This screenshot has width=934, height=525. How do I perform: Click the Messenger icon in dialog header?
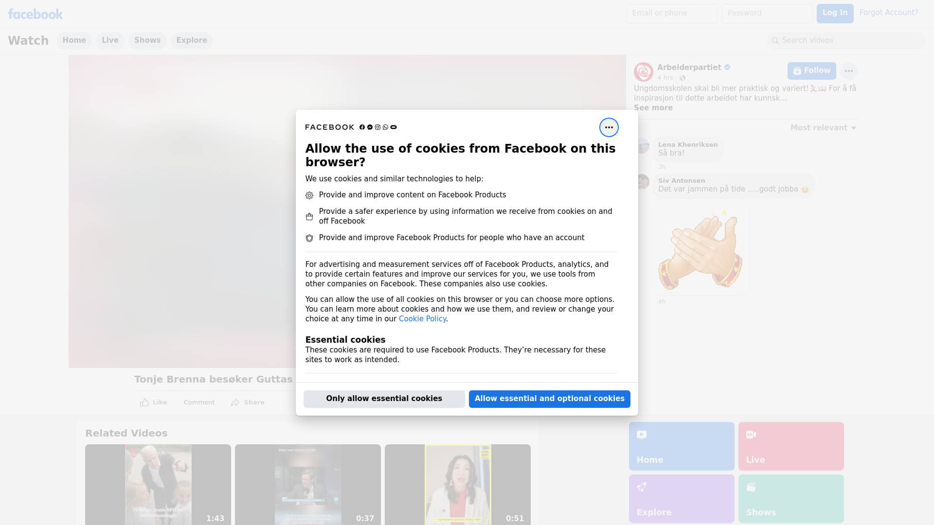tap(370, 127)
